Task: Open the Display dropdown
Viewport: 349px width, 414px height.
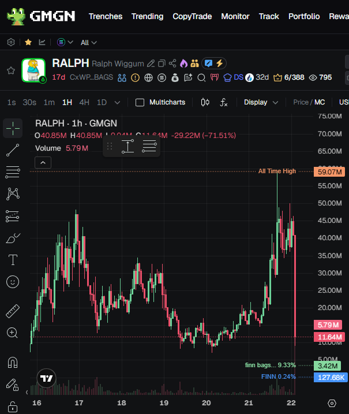Action: tap(261, 102)
